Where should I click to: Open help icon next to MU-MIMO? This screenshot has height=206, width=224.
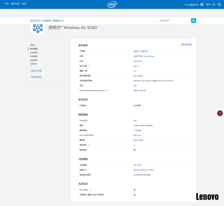pos(90,190)
